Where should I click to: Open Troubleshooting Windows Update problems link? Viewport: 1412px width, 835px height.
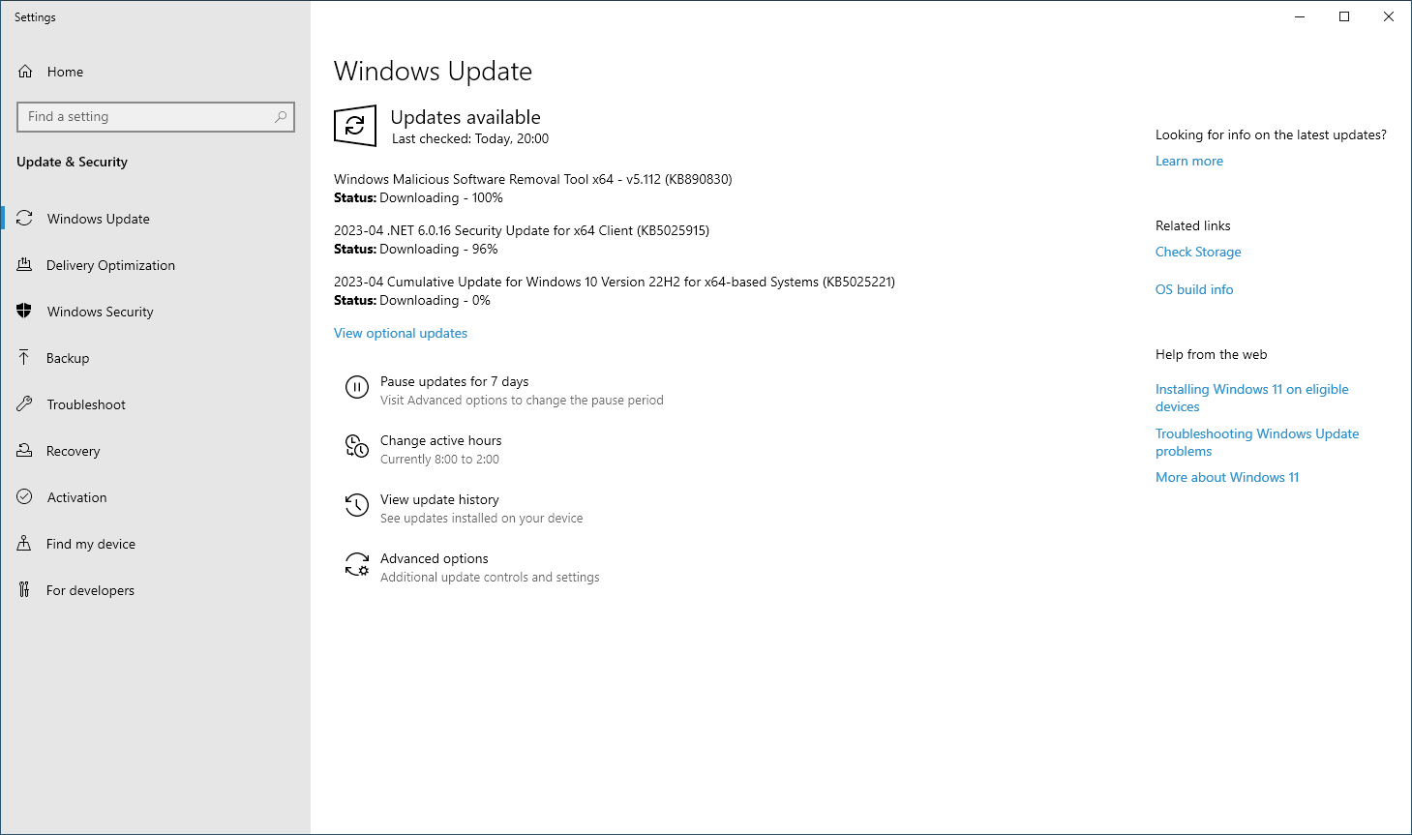point(1257,442)
